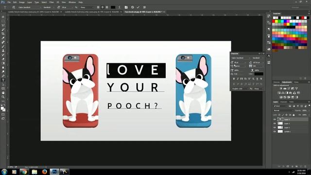This screenshot has height=175, width=311.
Task: Select the Crop tool
Action: pos(3,34)
